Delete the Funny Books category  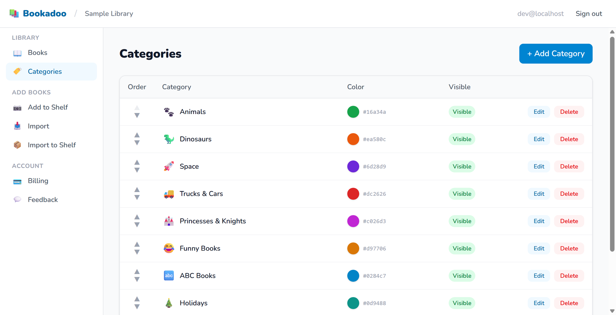[x=569, y=248]
